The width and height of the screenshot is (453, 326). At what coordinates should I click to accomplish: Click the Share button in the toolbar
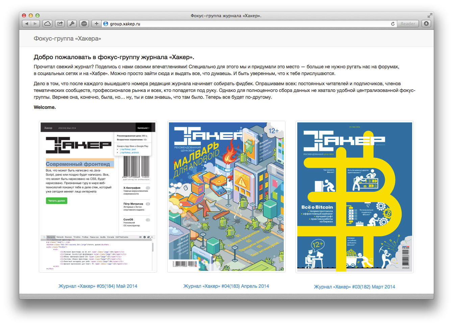[x=60, y=24]
